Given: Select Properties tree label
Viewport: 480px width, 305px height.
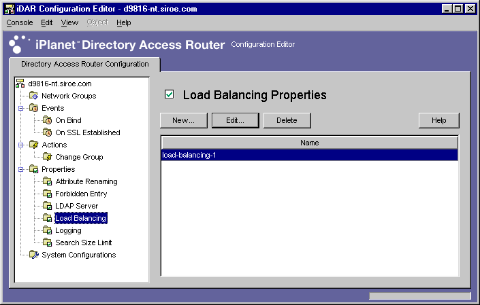Looking at the screenshot, I should (x=58, y=169).
